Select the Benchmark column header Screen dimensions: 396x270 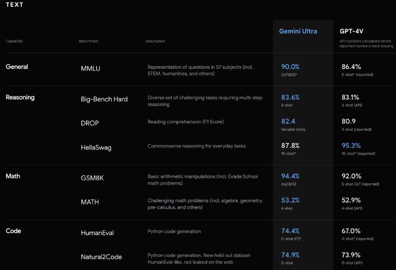[x=88, y=41]
